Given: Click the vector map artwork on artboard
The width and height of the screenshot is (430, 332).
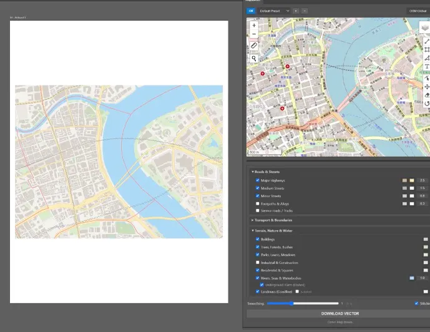Looking at the screenshot, I should tap(119, 162).
